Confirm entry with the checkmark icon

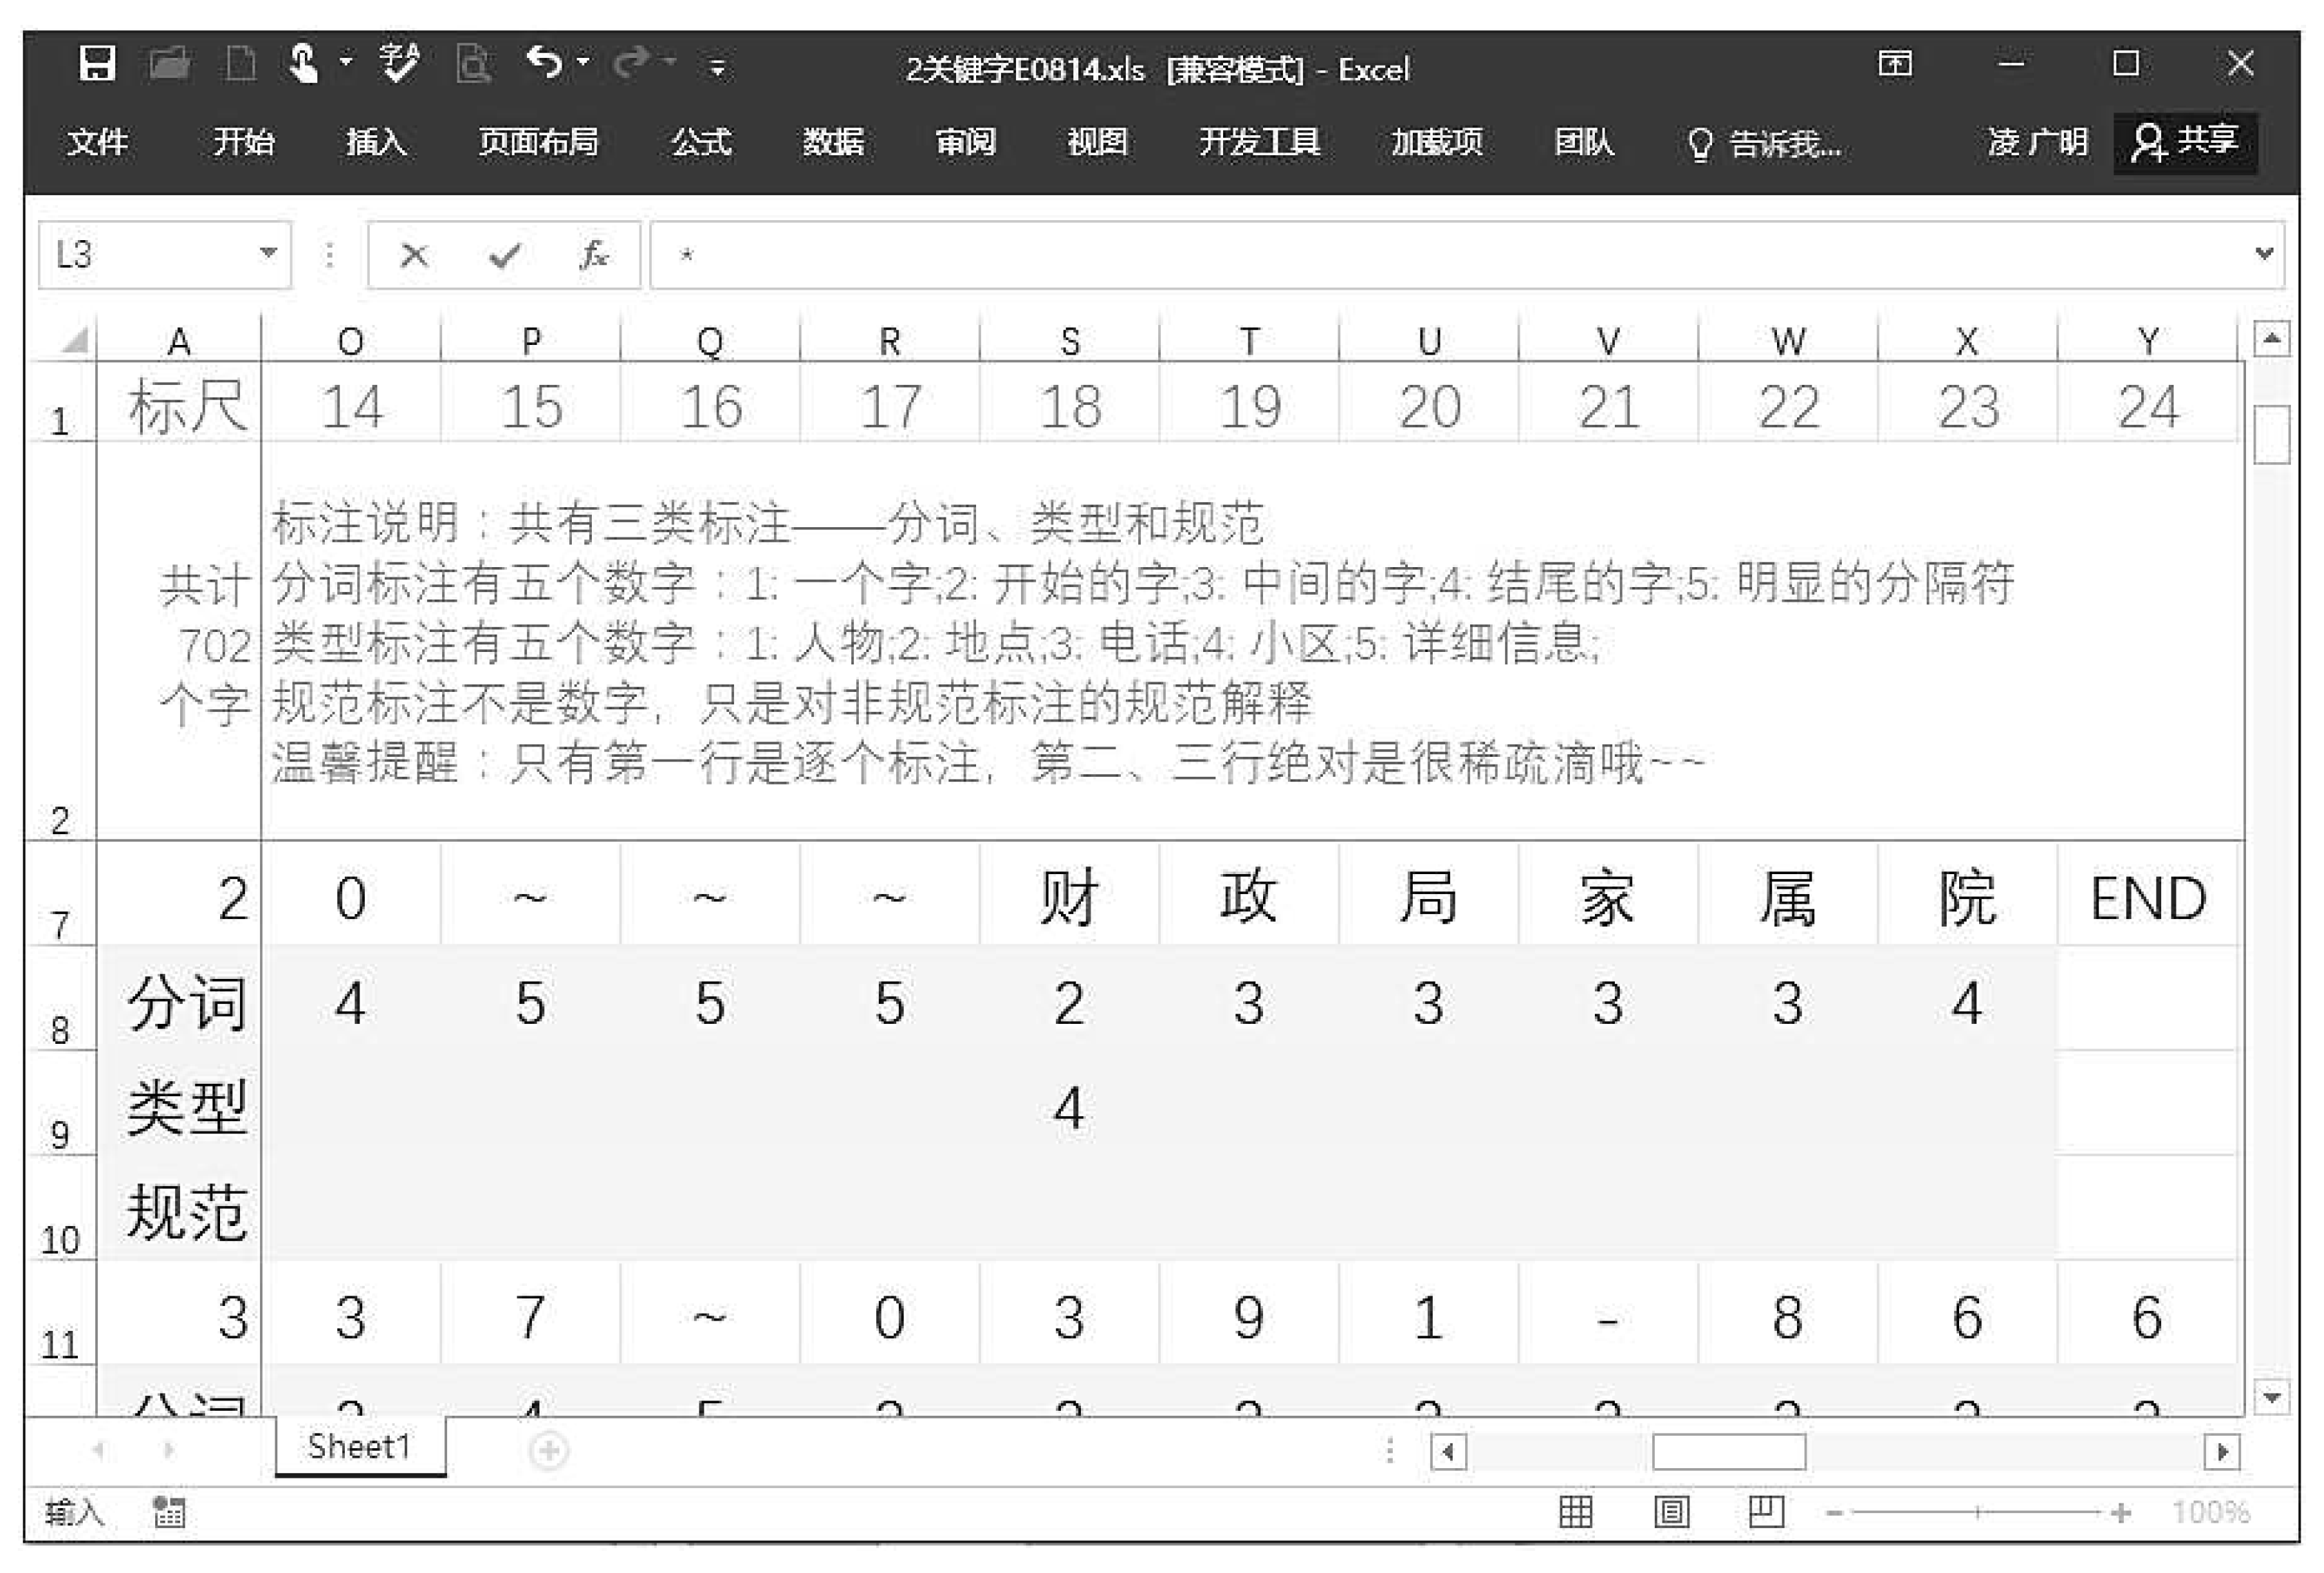coord(504,256)
